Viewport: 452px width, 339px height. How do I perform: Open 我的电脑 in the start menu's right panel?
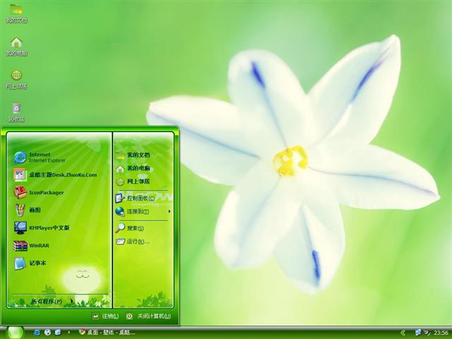133,168
